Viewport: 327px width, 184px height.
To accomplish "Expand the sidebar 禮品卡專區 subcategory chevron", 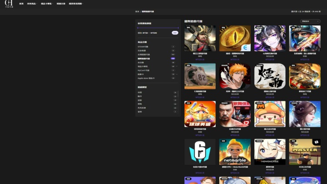I will pyautogui.click(x=177, y=66).
